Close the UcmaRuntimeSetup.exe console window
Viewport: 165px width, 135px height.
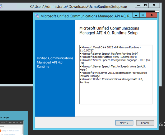pos(154,5)
